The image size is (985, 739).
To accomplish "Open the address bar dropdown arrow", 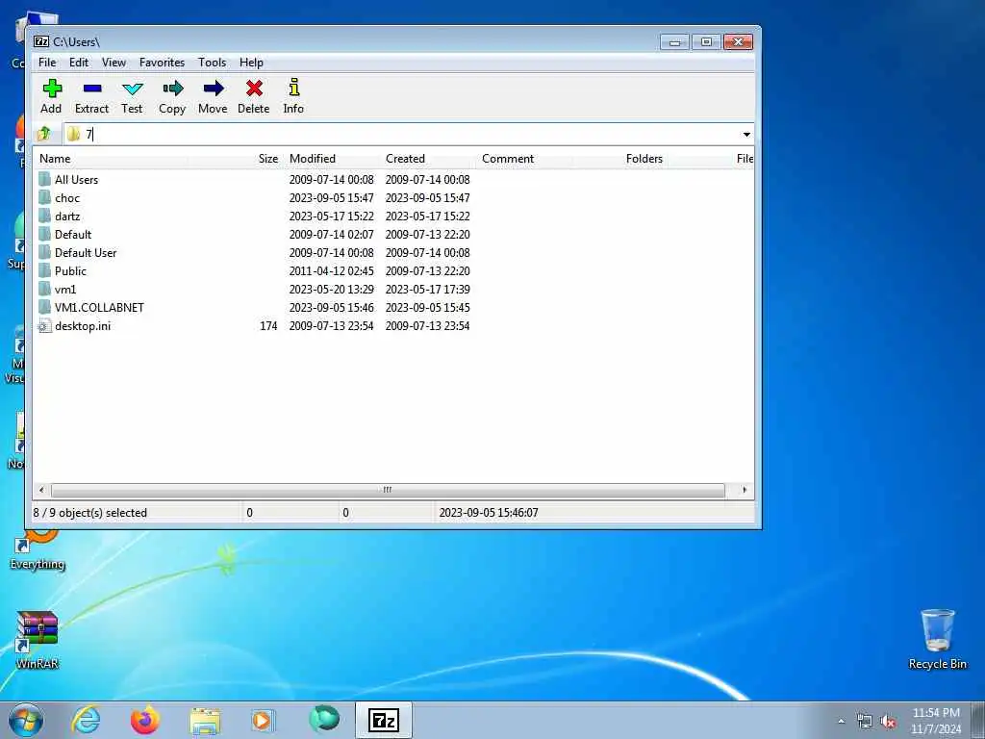I will point(746,134).
